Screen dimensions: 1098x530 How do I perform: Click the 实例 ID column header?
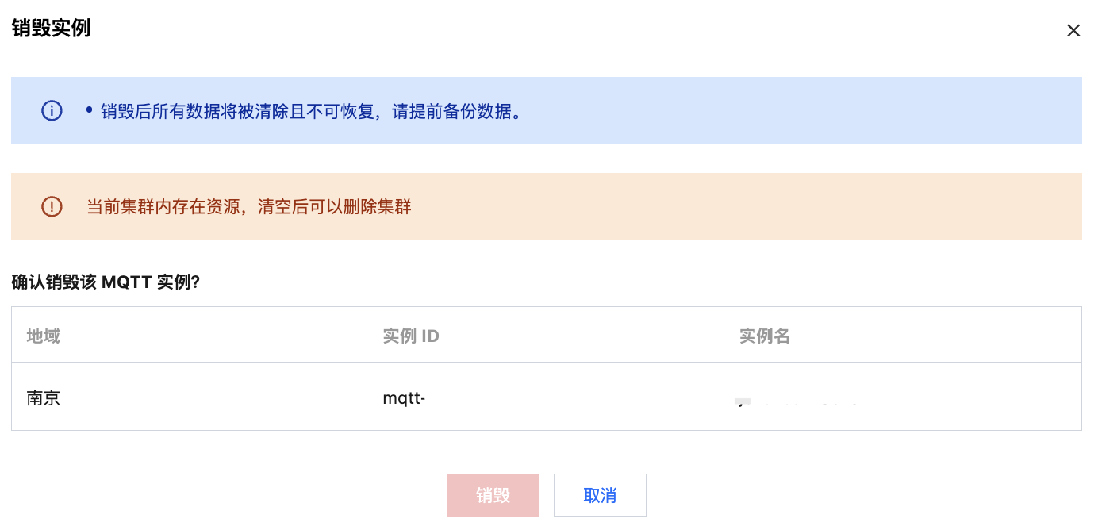tap(411, 336)
